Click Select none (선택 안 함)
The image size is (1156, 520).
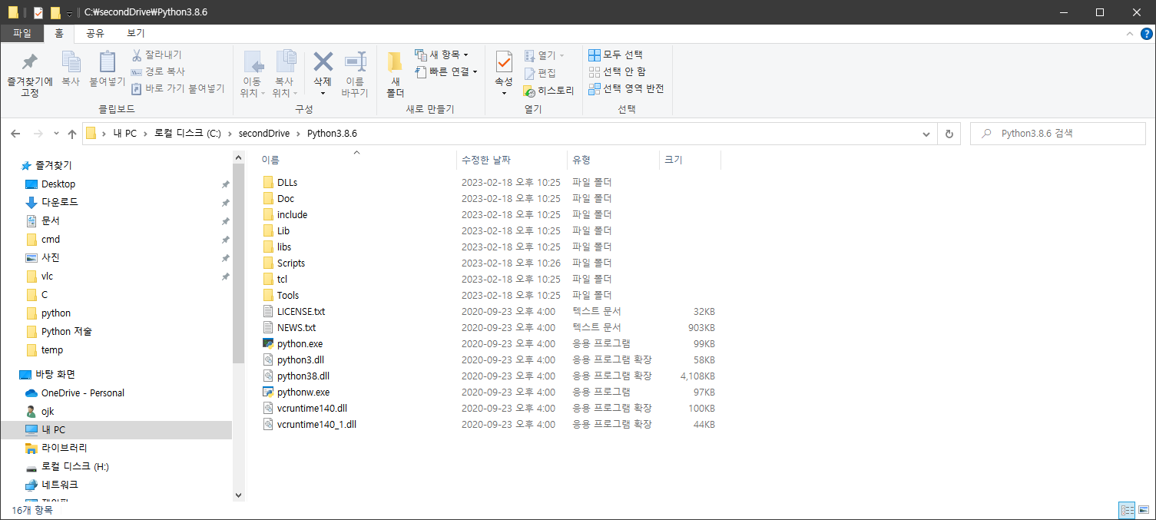617,71
